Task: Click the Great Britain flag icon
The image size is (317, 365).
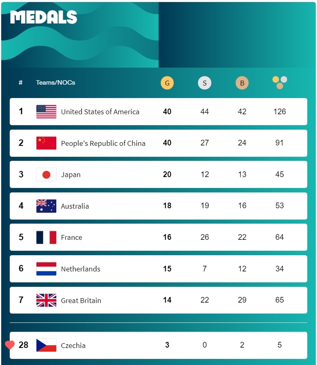Action: tap(46, 300)
